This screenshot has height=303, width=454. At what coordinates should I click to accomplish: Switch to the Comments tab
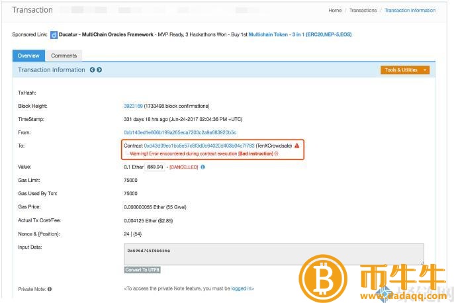[64, 56]
